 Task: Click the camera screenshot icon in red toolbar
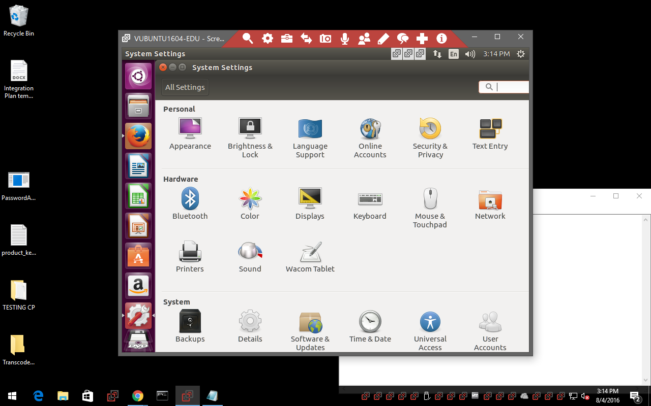325,39
